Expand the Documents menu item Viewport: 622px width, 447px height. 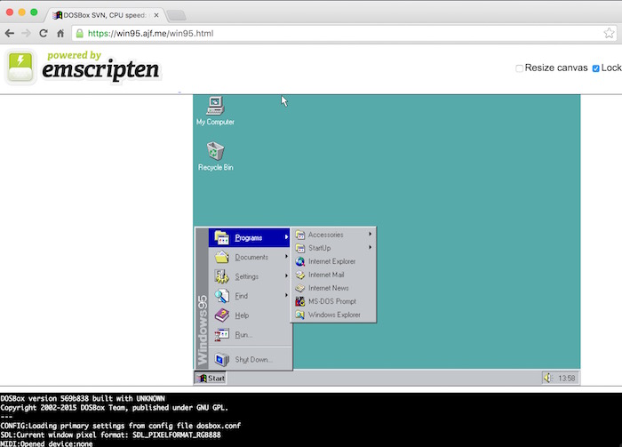click(x=251, y=257)
